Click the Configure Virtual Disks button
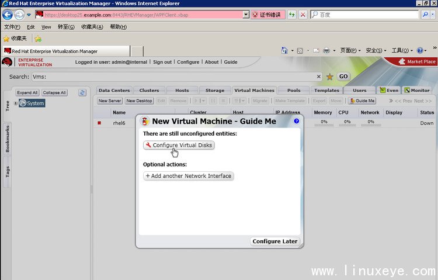Image resolution: width=438 pixels, height=280 pixels. coord(179,145)
